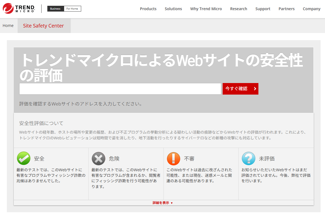The image size is (325, 215).
Task: Switch to the For Home toggle
Action: 72,9
